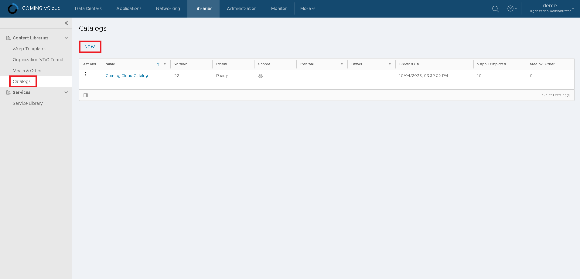Image resolution: width=580 pixels, height=279 pixels.
Task: Select vApp Templates in sidebar
Action: 29,49
